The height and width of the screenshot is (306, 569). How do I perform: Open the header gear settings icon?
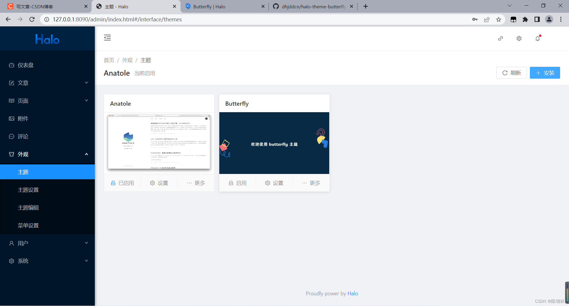pos(519,38)
